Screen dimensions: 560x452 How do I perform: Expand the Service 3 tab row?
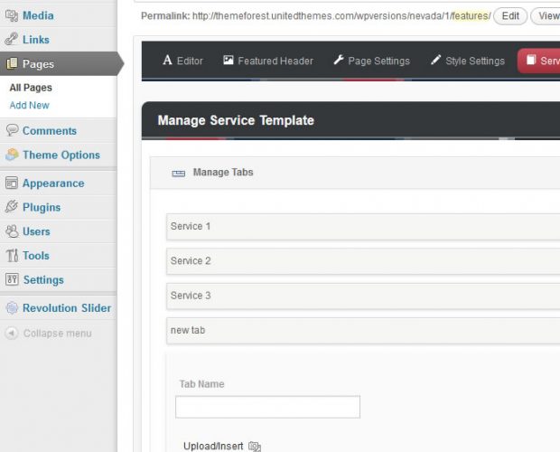click(361, 296)
